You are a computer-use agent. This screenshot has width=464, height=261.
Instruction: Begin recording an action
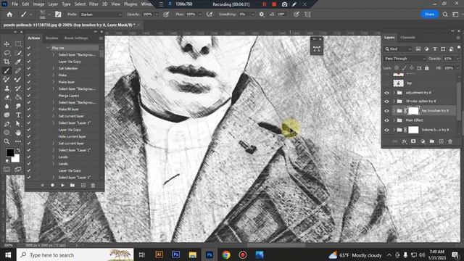click(52, 186)
